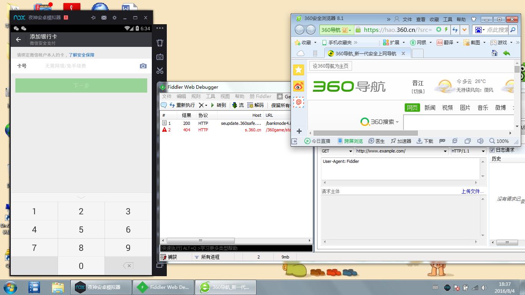525x295 pixels.
Task: Click the cloud icon beside browser tabs
Action: tap(301, 53)
